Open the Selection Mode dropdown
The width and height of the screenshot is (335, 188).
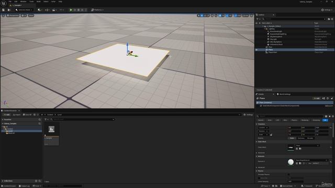(24, 10)
